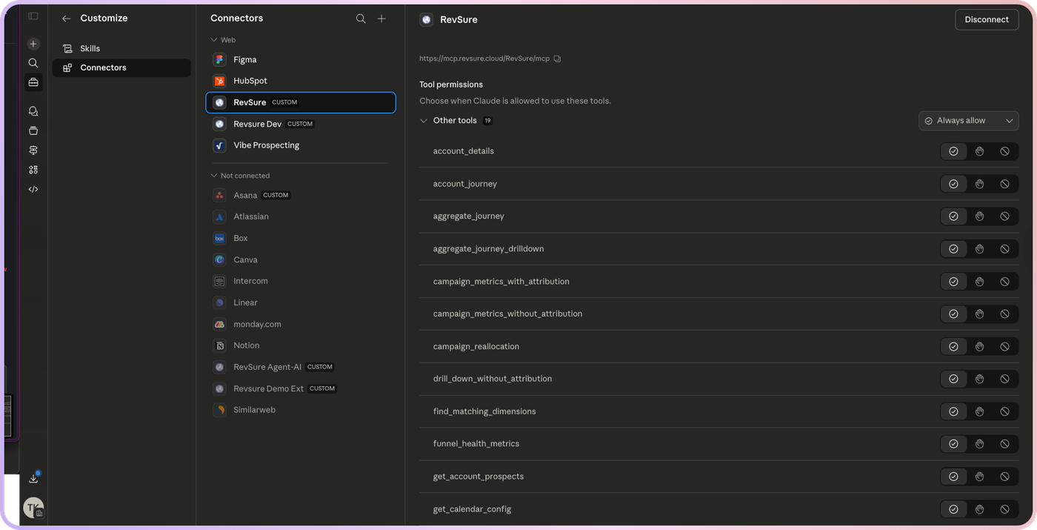Add a new connector with plus icon
Viewport: 1037px width, 530px height.
[x=381, y=19]
